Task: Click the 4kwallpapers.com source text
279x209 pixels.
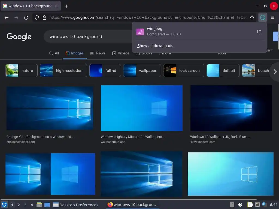Action: [x=203, y=142]
